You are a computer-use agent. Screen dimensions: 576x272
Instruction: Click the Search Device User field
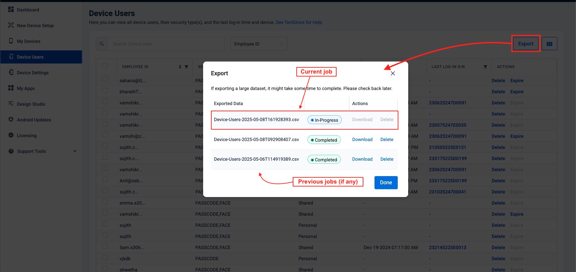click(x=166, y=44)
